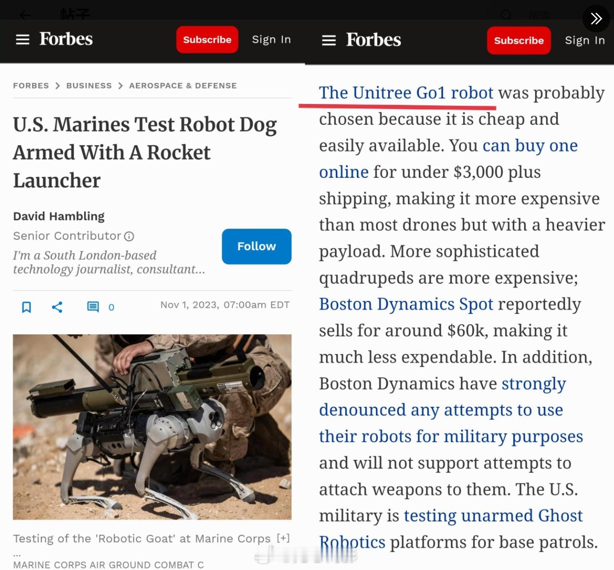This screenshot has height=570, width=614.
Task: Click the right Sign In link
Action: [585, 41]
